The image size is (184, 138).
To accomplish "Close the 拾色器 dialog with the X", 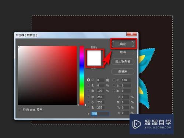I will tap(132, 34).
